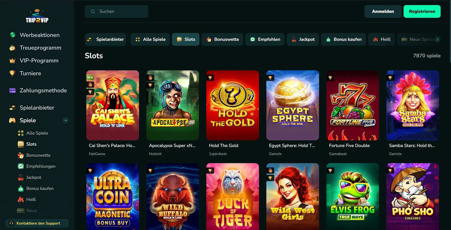451x230 pixels.
Task: Click the Heiß flame icon in sidebar
Action: point(21,200)
